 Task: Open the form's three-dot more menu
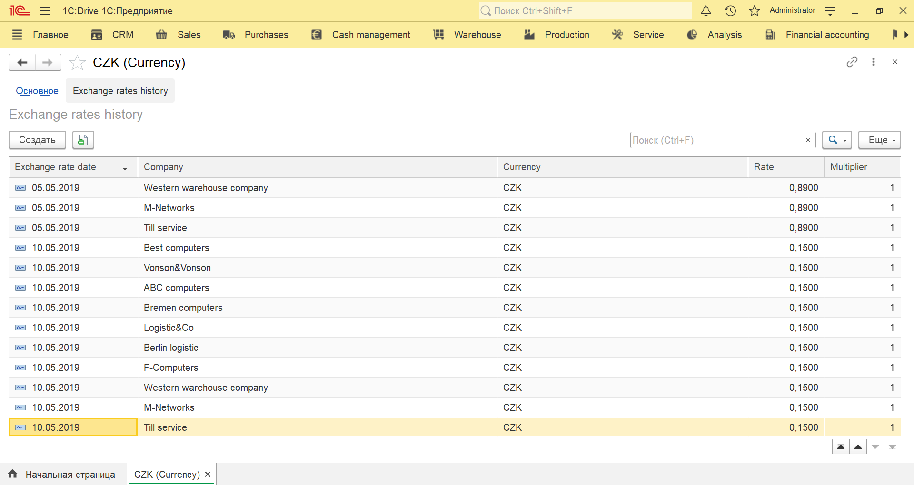point(874,62)
